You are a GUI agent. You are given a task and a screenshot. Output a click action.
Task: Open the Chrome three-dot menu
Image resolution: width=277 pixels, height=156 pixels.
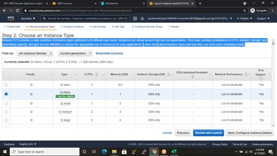(x=273, y=10)
